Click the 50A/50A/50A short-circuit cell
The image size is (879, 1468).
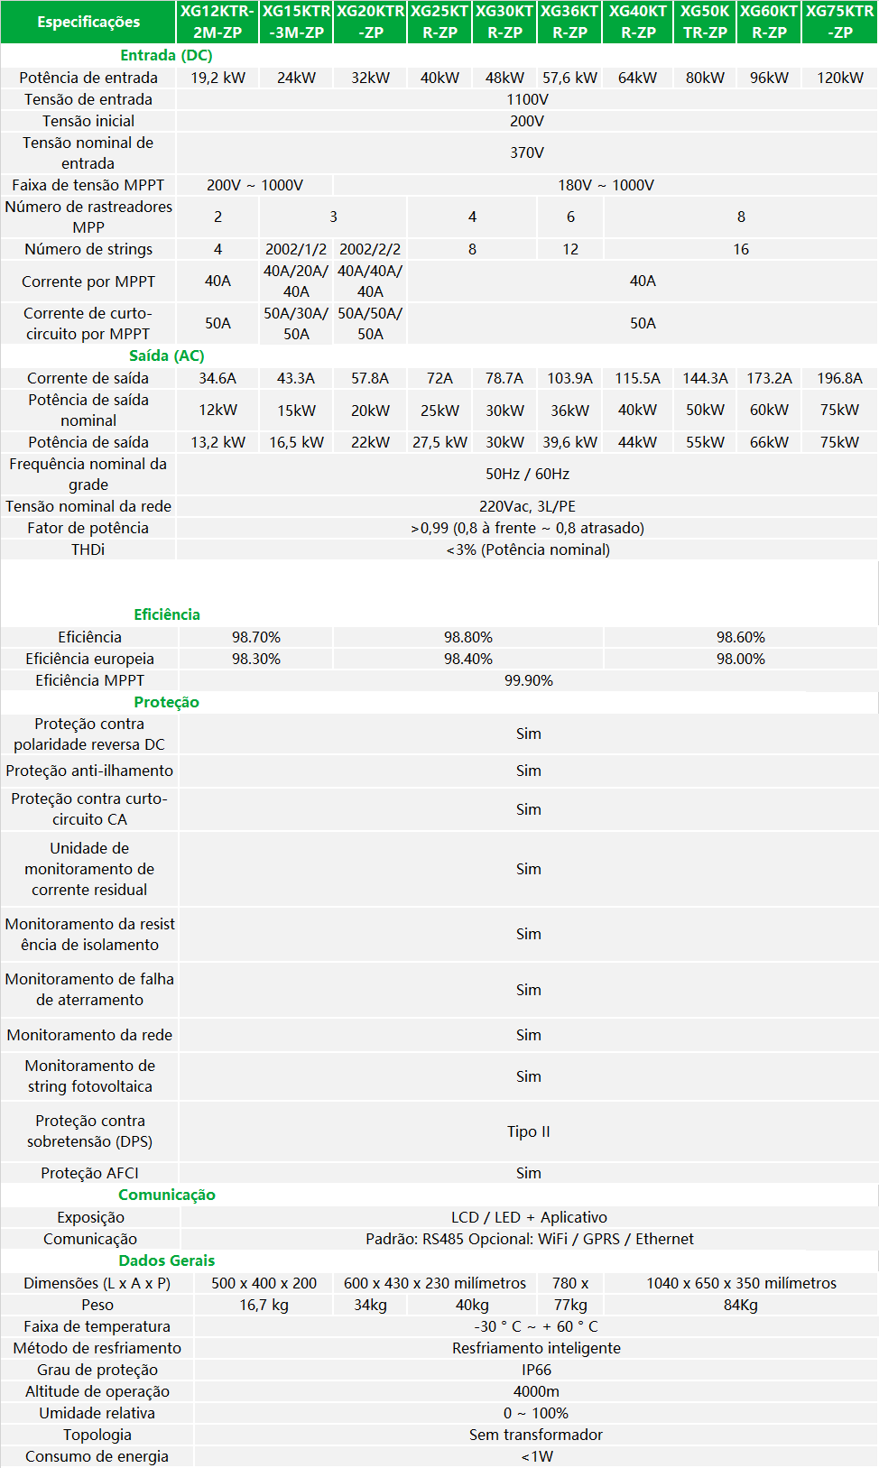pos(370,323)
